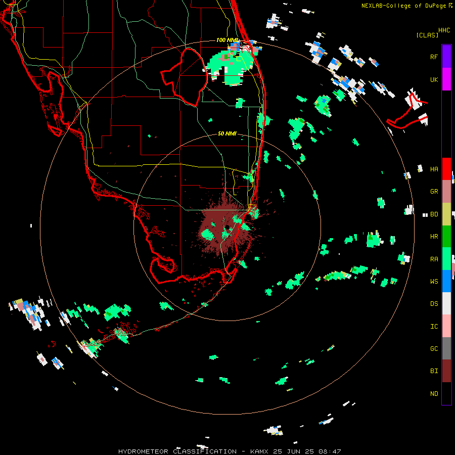
Task: Click the RA legend label
Action: click(x=434, y=259)
